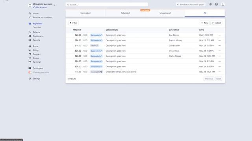Image resolution: width=252 pixels, height=141 pixels.
Task: Click Activate your account checkmark item
Action: (x=41, y=17)
